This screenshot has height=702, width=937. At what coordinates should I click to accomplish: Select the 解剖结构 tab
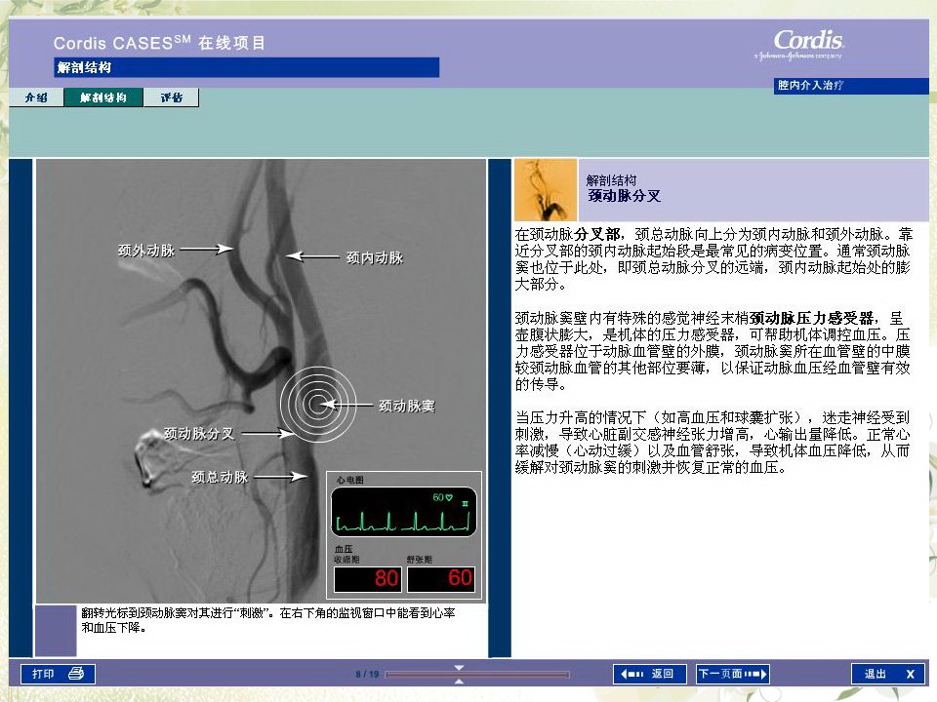pos(103,97)
